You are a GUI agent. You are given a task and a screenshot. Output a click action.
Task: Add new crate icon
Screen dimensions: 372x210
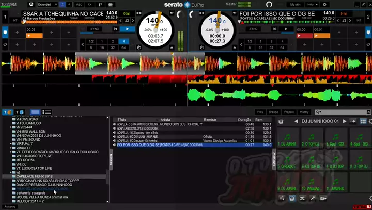tap(7, 112)
